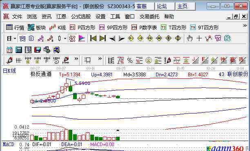Screen dimensions: 250x151
Task: Open the calculator icon
Action: tap(19, 50)
